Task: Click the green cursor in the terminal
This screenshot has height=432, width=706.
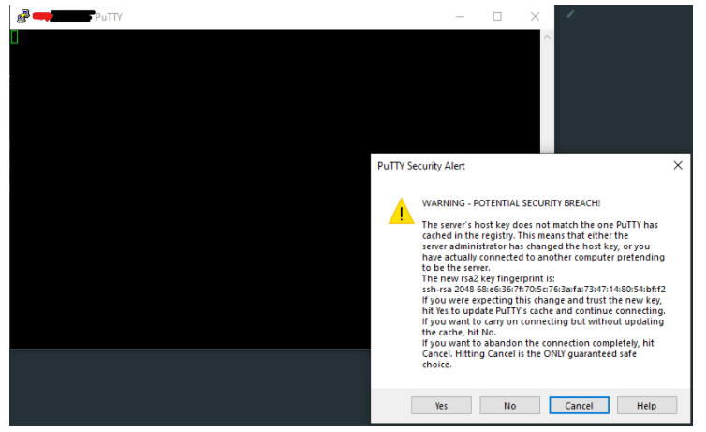Action: click(x=14, y=37)
